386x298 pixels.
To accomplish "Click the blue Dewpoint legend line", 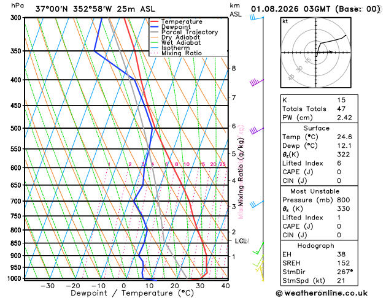I will pyautogui.click(x=155, y=27).
